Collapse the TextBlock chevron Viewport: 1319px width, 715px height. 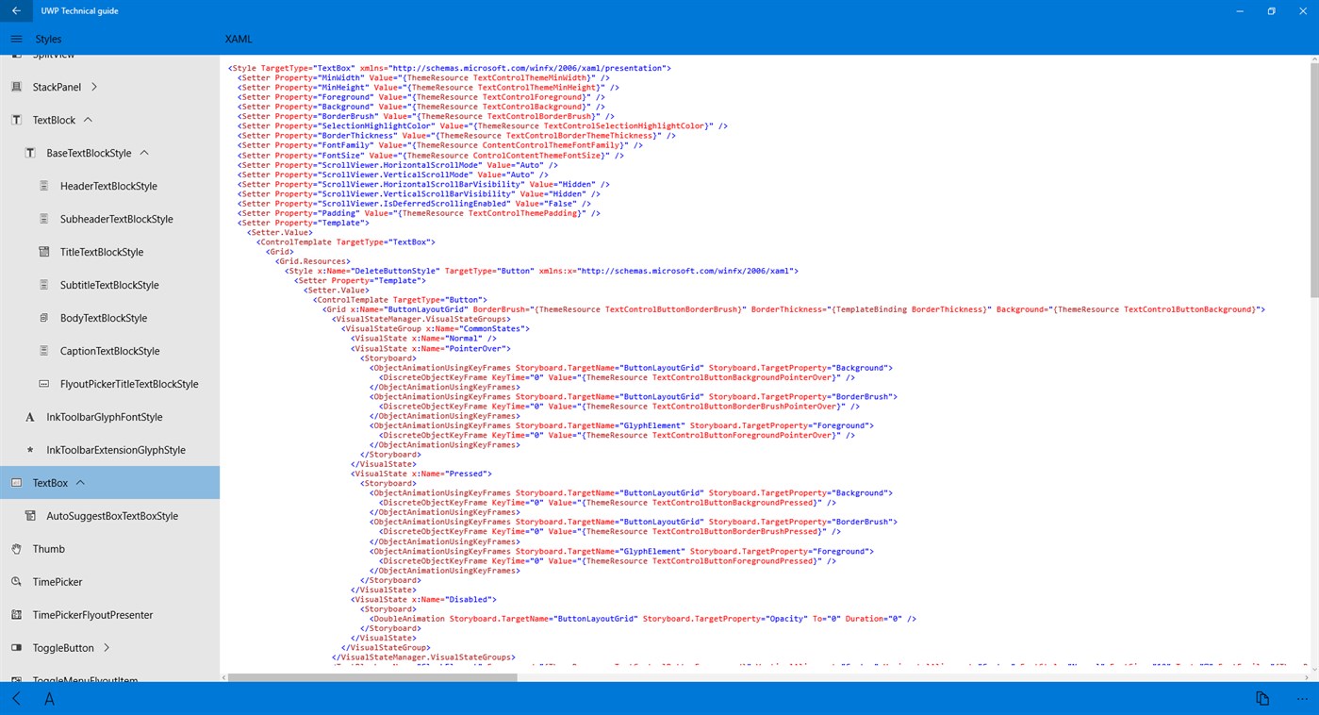click(88, 120)
